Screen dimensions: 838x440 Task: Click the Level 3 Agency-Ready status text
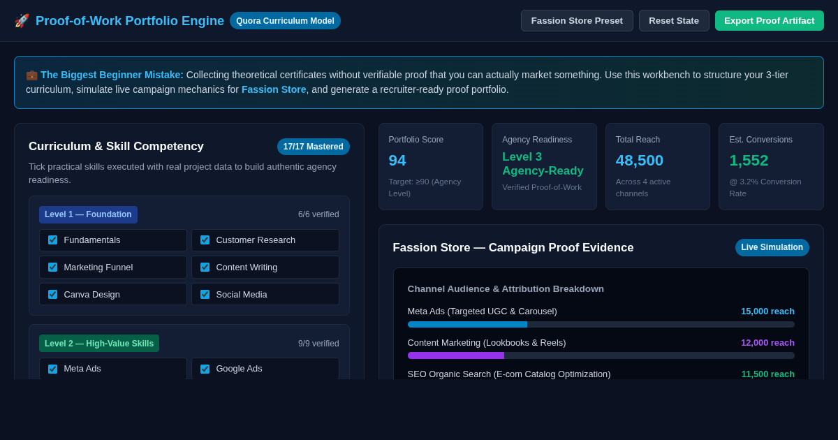coord(543,164)
